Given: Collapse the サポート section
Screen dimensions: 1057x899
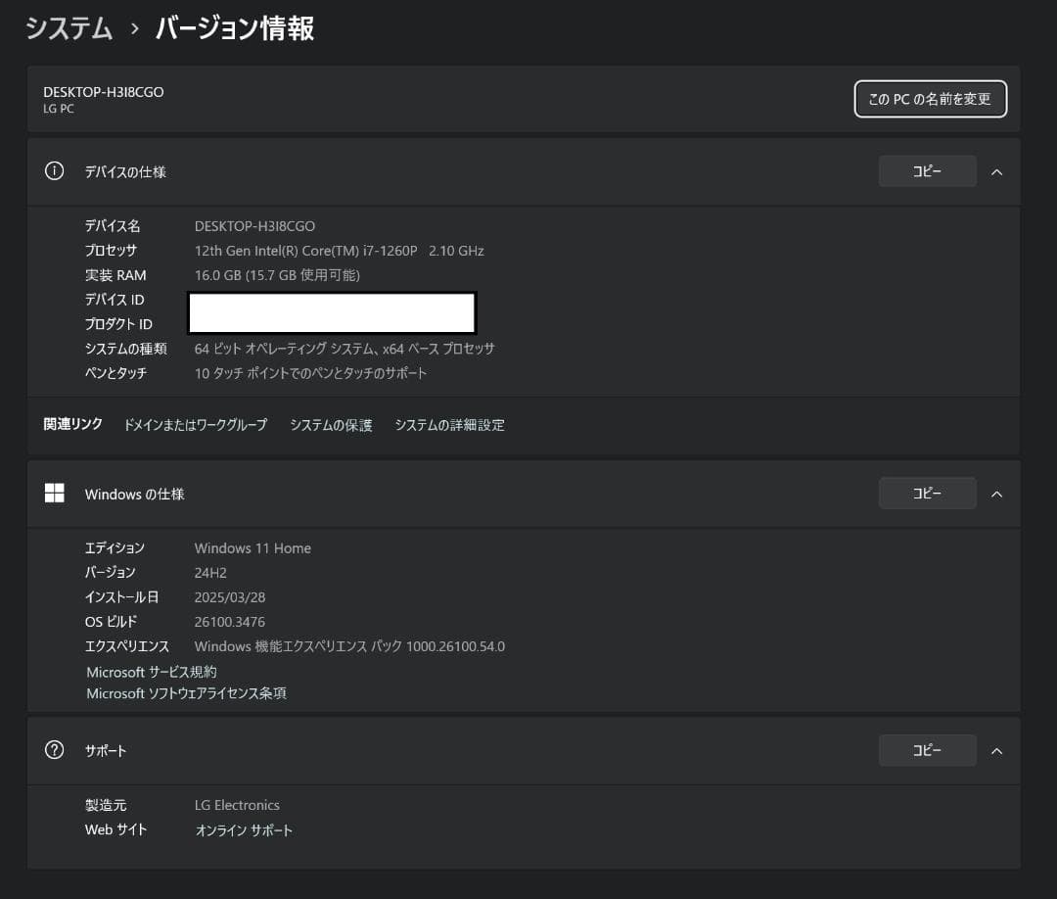Looking at the screenshot, I should click(x=996, y=750).
